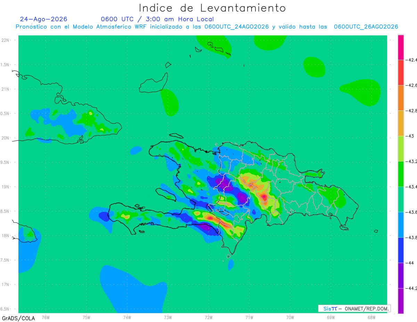Click the '76W' longitude label
417x322 pixels.
coord(46,317)
